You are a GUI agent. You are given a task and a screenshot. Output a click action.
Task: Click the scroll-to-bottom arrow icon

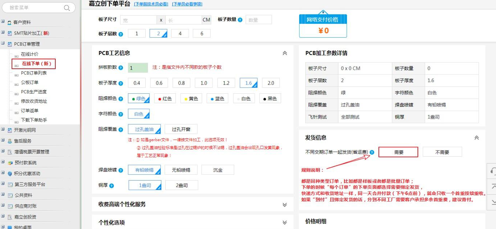point(493,201)
